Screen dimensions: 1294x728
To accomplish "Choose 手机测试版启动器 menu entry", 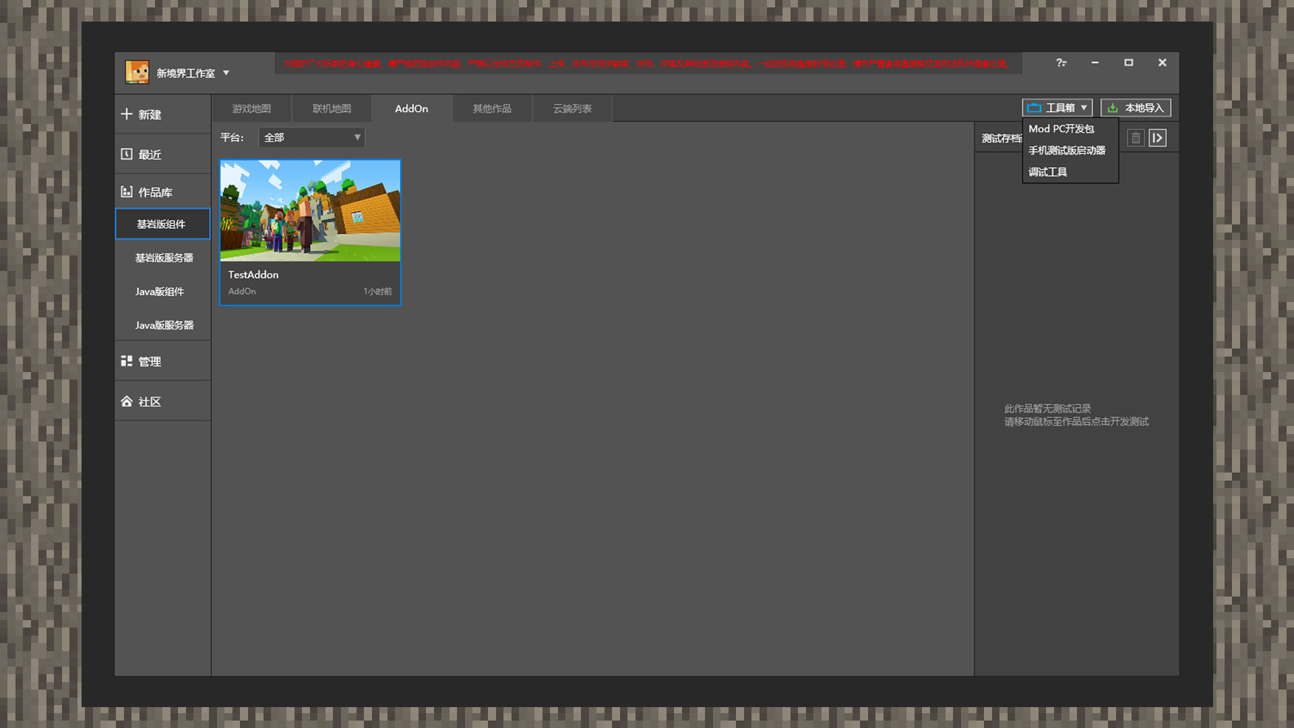I will pyautogui.click(x=1066, y=150).
